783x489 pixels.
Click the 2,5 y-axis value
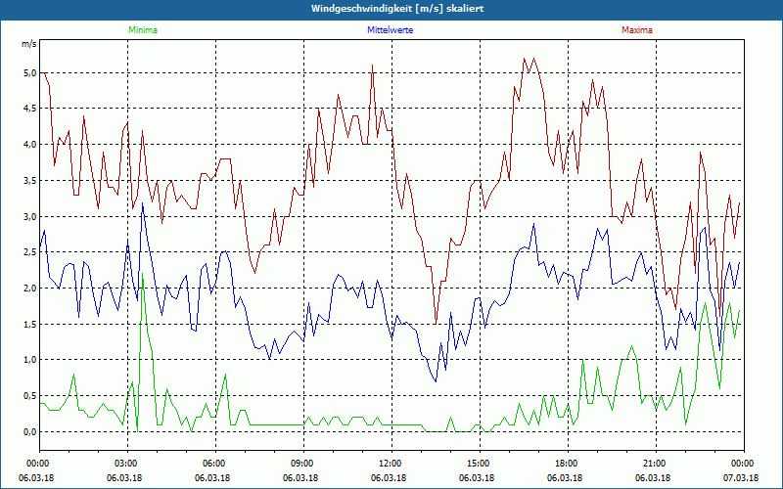(x=30, y=252)
